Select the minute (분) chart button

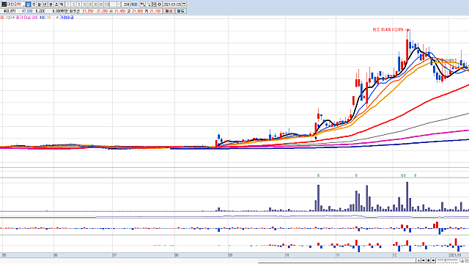coord(51,4)
